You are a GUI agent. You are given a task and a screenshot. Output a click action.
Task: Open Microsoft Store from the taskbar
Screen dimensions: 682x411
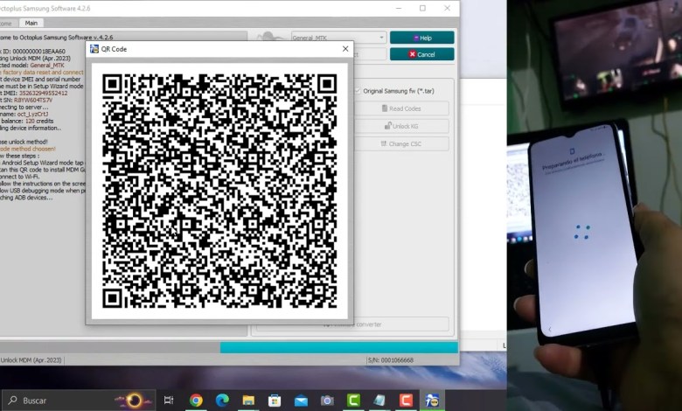pos(275,401)
